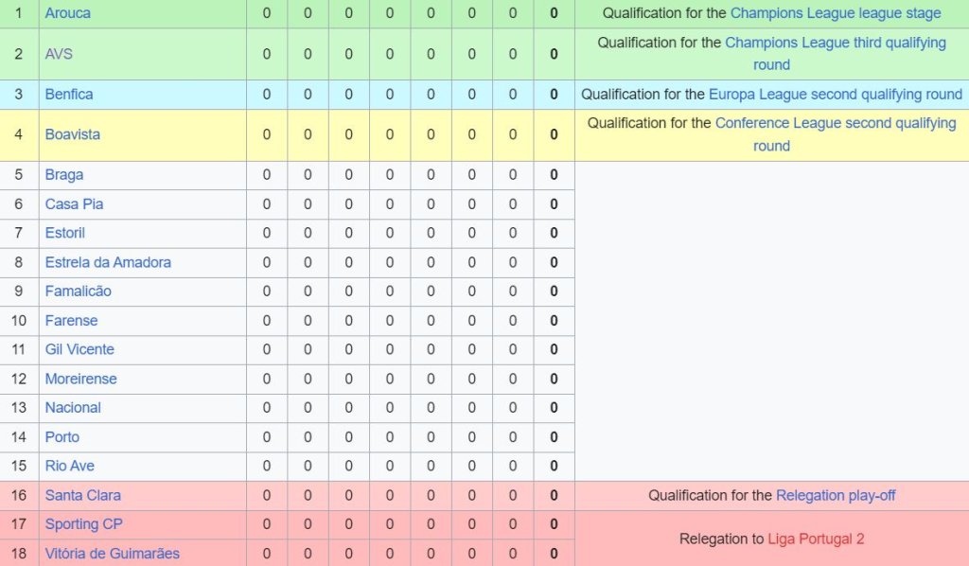
Task: Visit the Famalicão team page
Action: [78, 292]
